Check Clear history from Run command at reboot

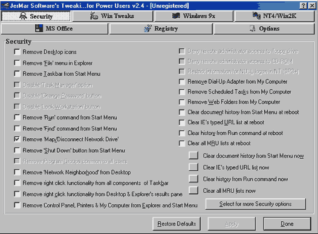[182, 133]
